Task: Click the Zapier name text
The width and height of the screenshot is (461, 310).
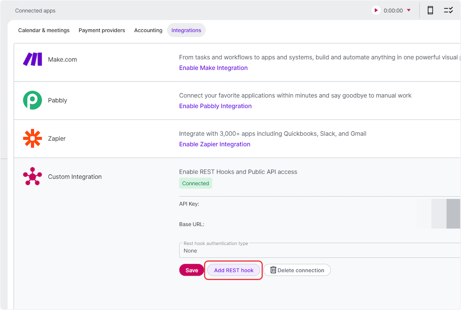Action: coord(57,138)
